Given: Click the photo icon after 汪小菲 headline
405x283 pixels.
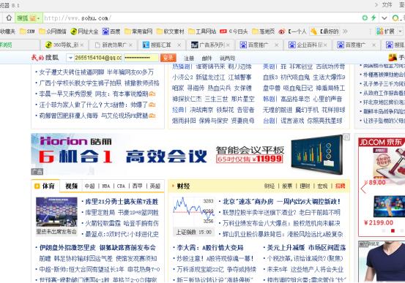Looking at the screenshot, I should pyautogui.click(x=152, y=105).
